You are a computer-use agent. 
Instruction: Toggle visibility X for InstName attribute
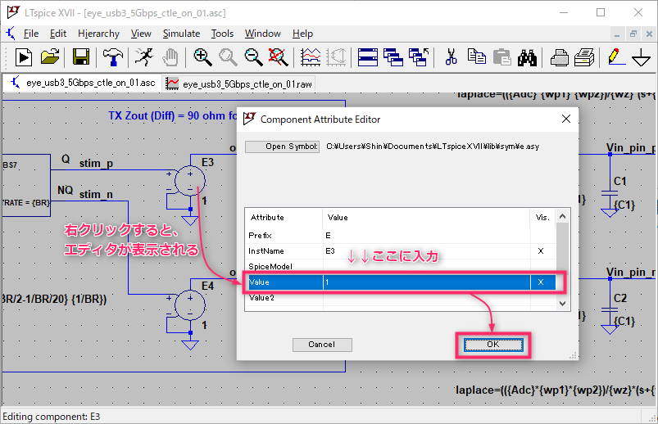click(541, 250)
